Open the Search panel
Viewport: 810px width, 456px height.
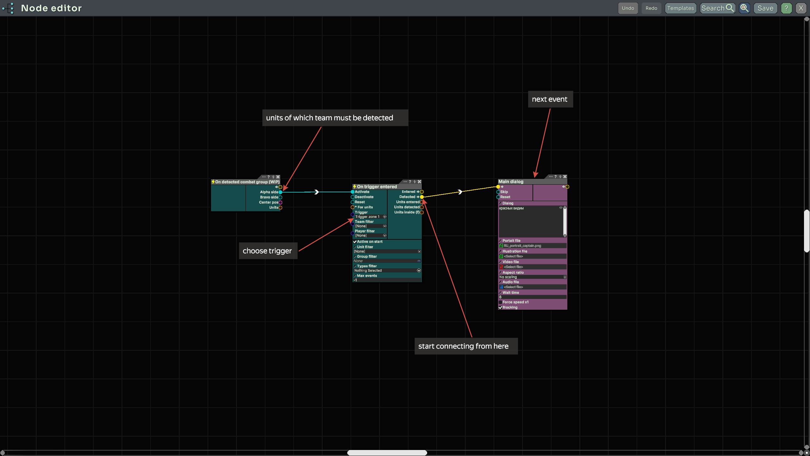pos(717,8)
